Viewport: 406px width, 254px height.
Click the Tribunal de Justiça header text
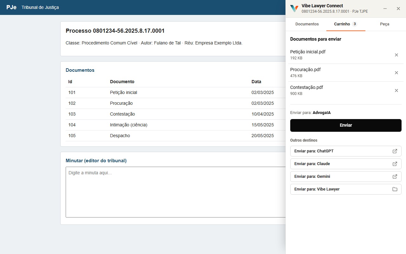40,7
